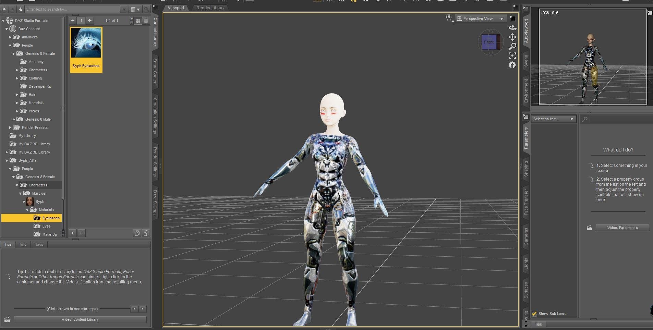Select the viewport pan tool
This screenshot has height=330, width=653.
click(512, 37)
